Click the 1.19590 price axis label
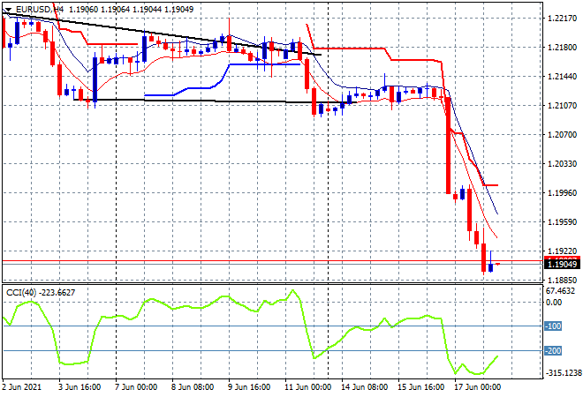The width and height of the screenshot is (583, 397). 563,222
